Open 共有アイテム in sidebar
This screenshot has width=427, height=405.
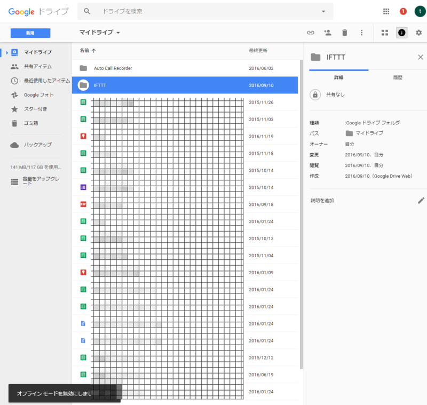[x=38, y=66]
